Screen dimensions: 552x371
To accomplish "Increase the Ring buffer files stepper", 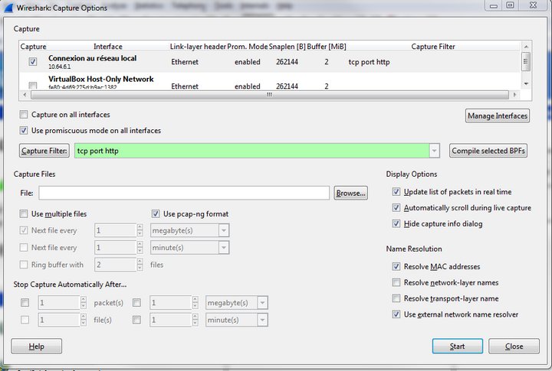I will pyautogui.click(x=139, y=262).
